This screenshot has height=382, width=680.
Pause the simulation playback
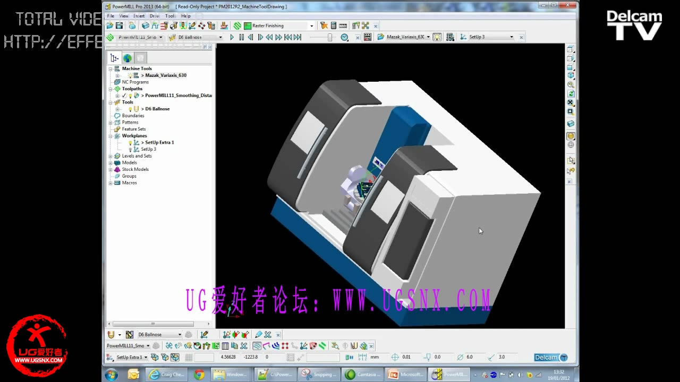(x=242, y=37)
